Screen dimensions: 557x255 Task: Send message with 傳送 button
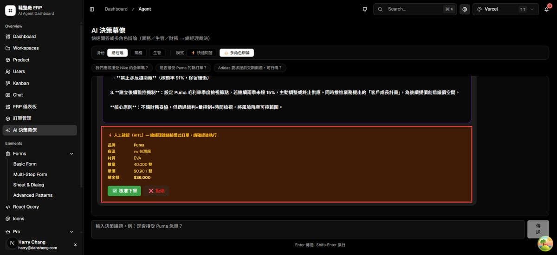[538, 229]
